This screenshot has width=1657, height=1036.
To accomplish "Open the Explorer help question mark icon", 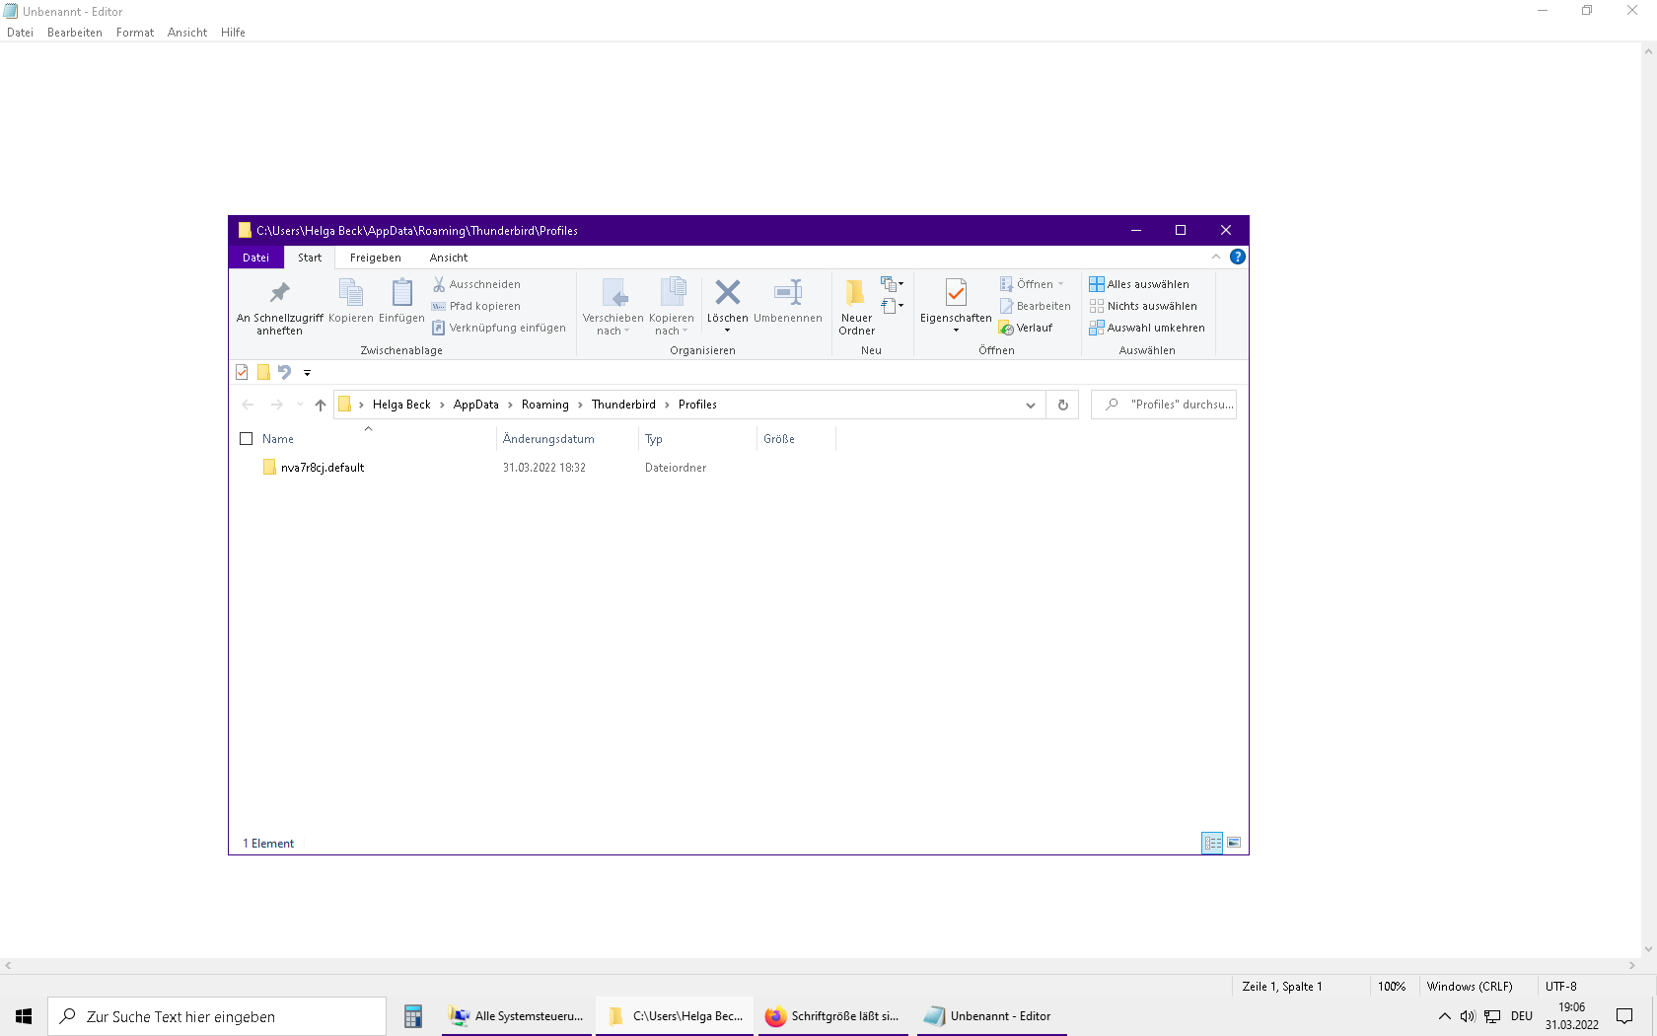I will [1238, 257].
